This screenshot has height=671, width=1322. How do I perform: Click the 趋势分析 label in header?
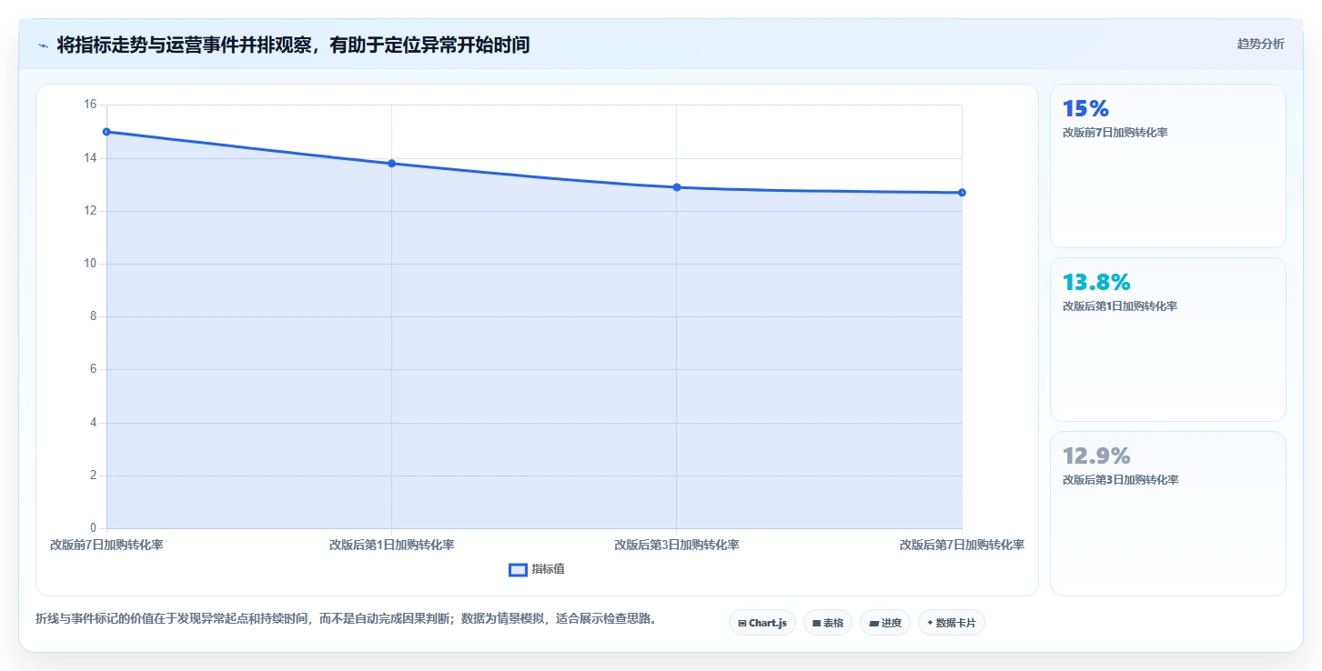1260,44
